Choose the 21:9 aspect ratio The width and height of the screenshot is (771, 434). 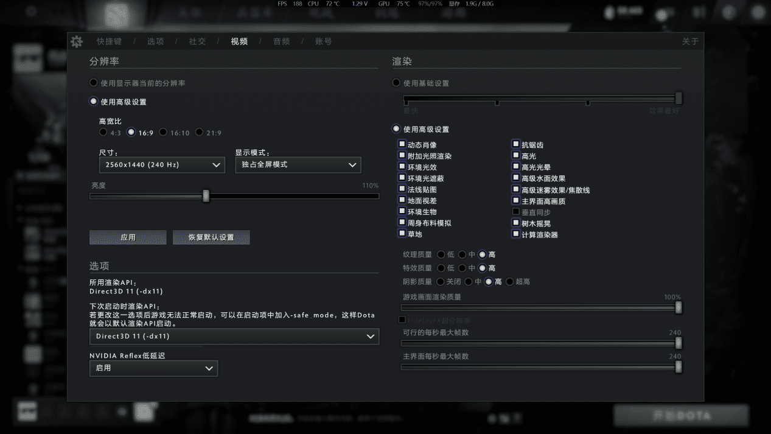(199, 132)
